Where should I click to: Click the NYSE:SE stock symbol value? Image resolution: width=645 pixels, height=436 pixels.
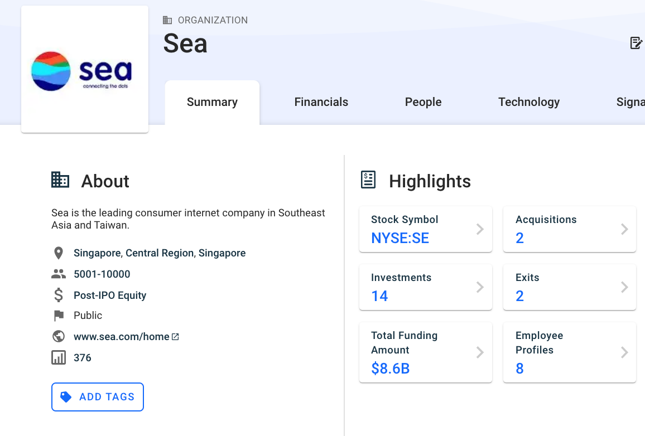tap(400, 238)
